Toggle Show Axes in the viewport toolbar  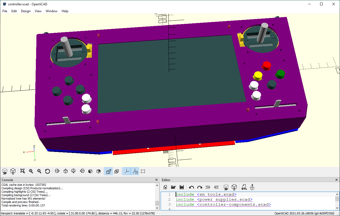127,171
